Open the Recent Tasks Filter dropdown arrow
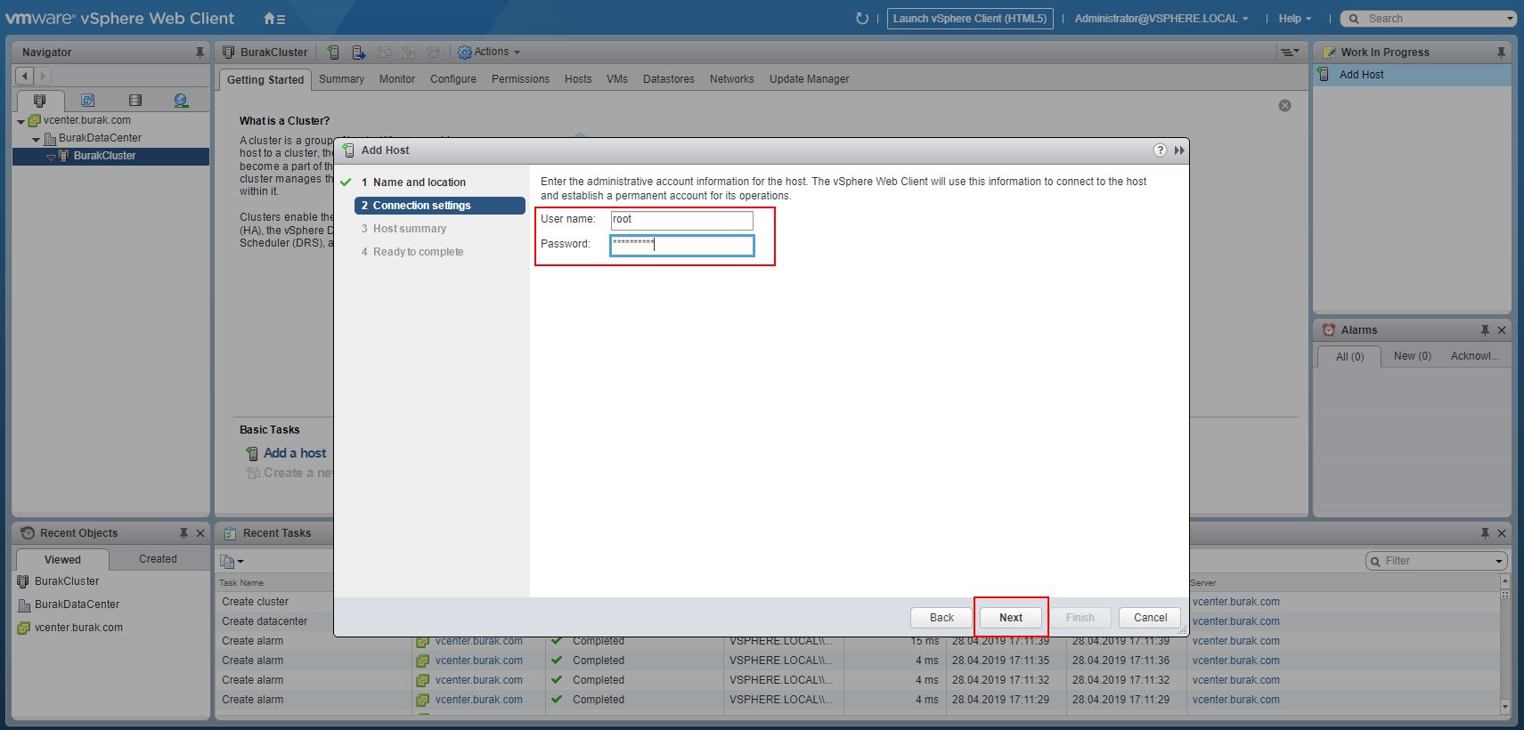Viewport: 1524px width, 730px height. click(1500, 561)
